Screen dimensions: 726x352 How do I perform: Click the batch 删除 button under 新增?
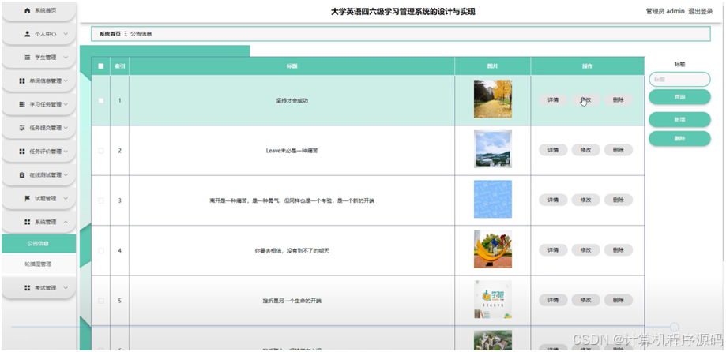[679, 138]
